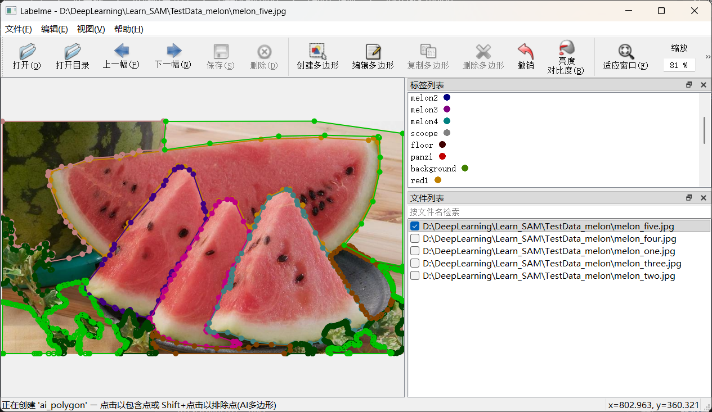Select the floor label

[x=422, y=145]
